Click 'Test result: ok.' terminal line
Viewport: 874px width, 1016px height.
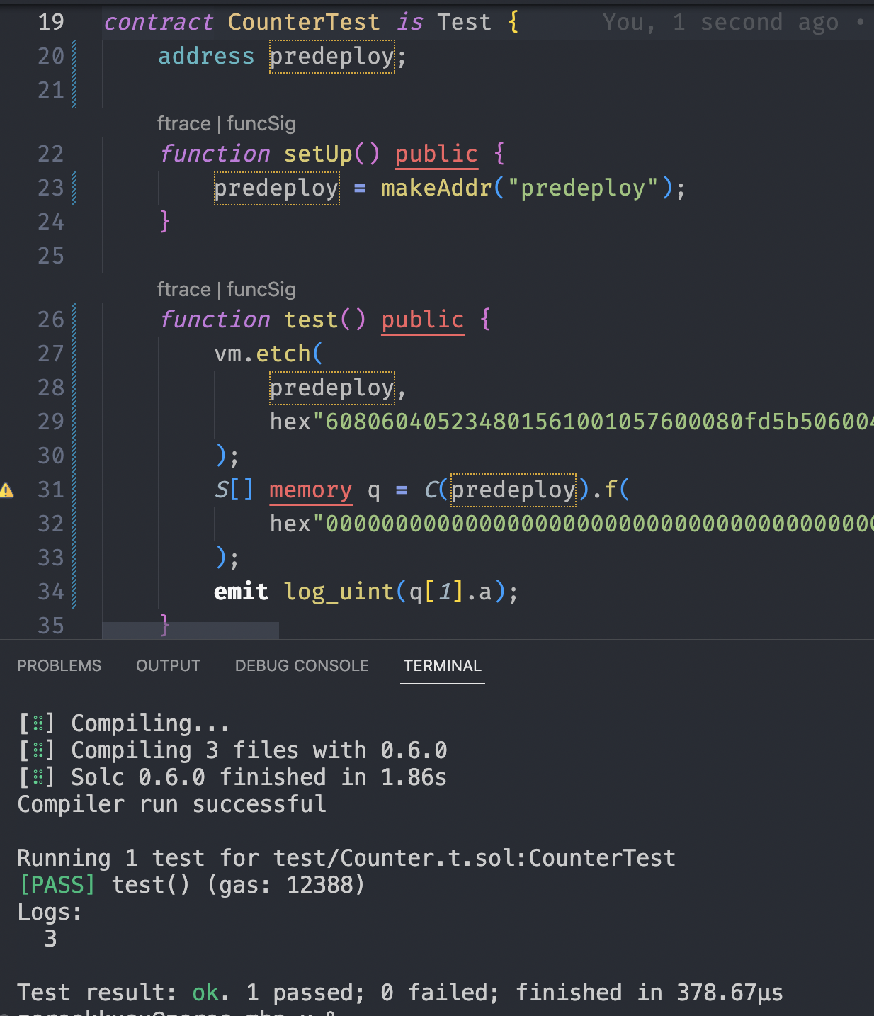coord(123,993)
